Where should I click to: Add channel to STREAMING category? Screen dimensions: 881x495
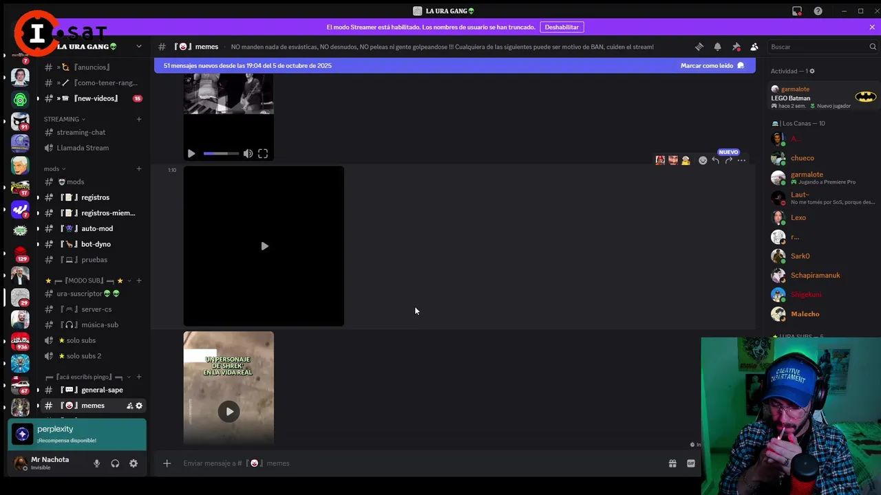[138, 119]
